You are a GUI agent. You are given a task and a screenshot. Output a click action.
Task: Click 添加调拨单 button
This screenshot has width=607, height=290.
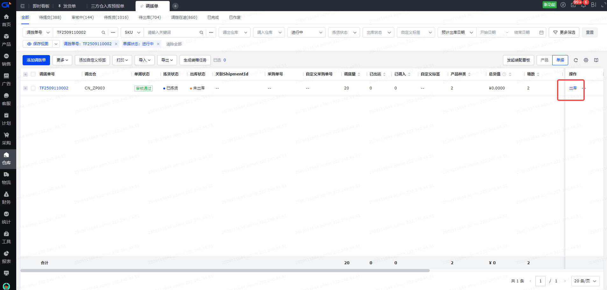pos(36,60)
